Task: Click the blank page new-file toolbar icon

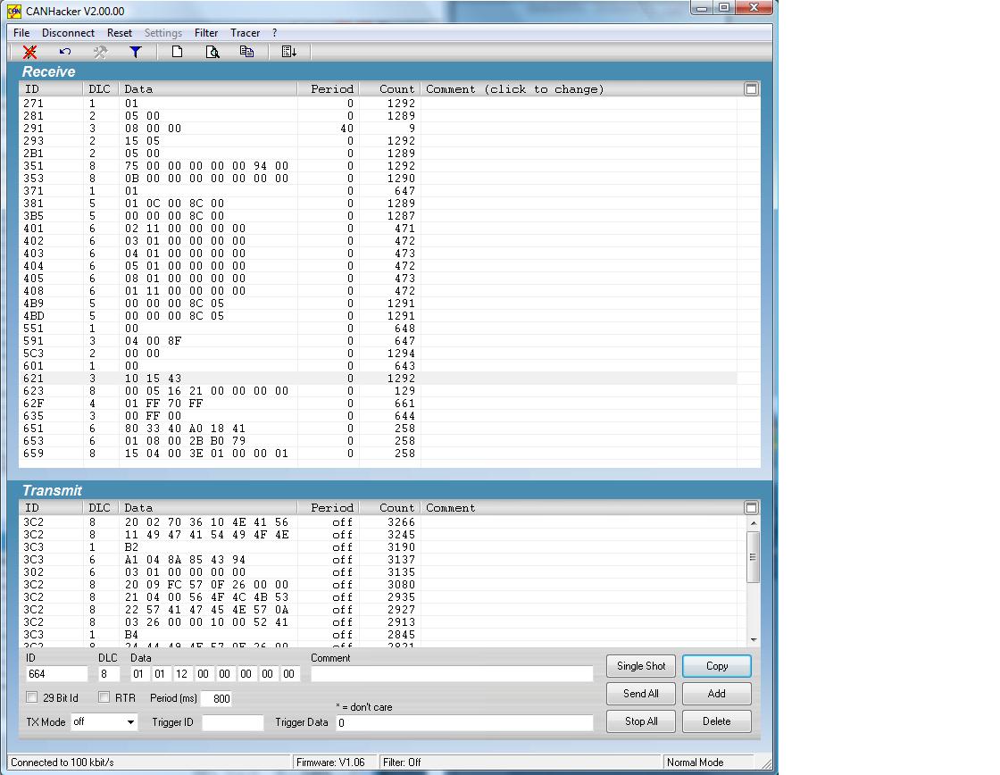Action: (x=177, y=53)
